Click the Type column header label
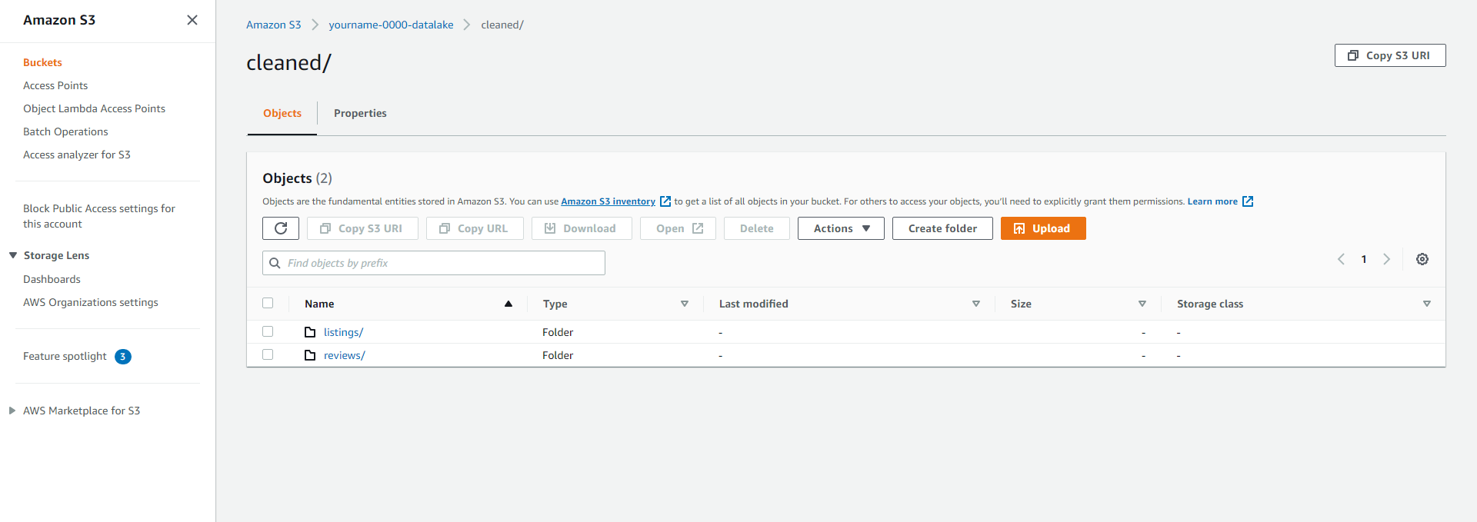 555,304
